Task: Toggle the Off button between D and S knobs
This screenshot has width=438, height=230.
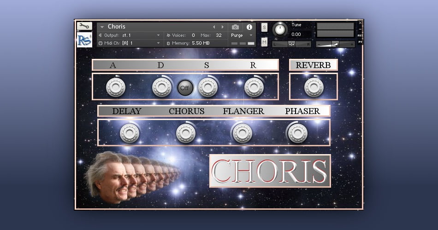Action: click(x=184, y=88)
